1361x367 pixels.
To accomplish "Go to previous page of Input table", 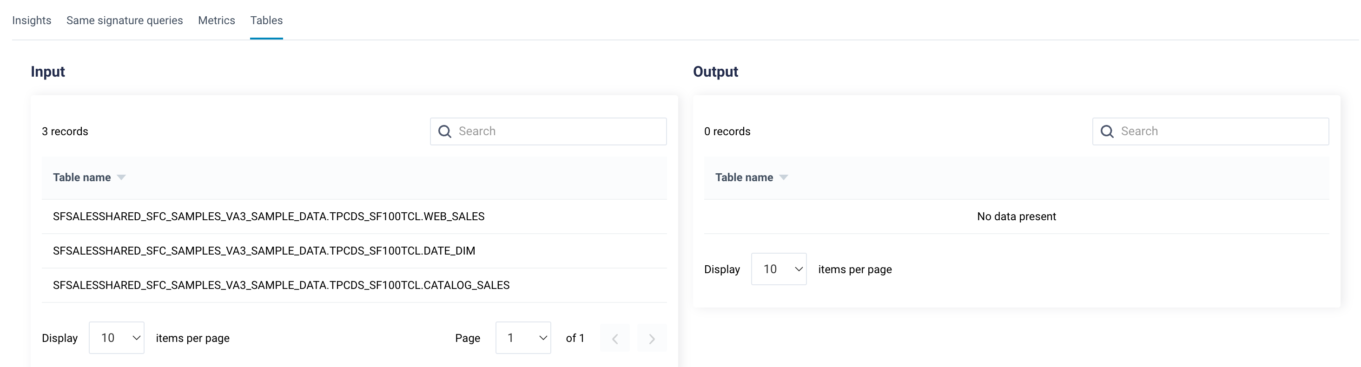I will pyautogui.click(x=614, y=339).
